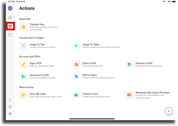
Task: Tap the PDF to Word icon
Action: coord(76,76)
